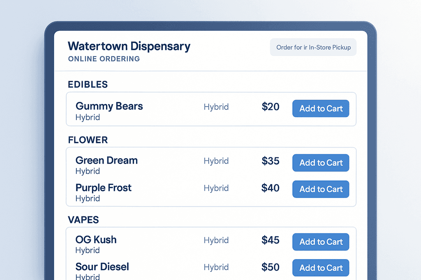Select the In-Store Pickup order option
This screenshot has width=421, height=280.
click(313, 47)
